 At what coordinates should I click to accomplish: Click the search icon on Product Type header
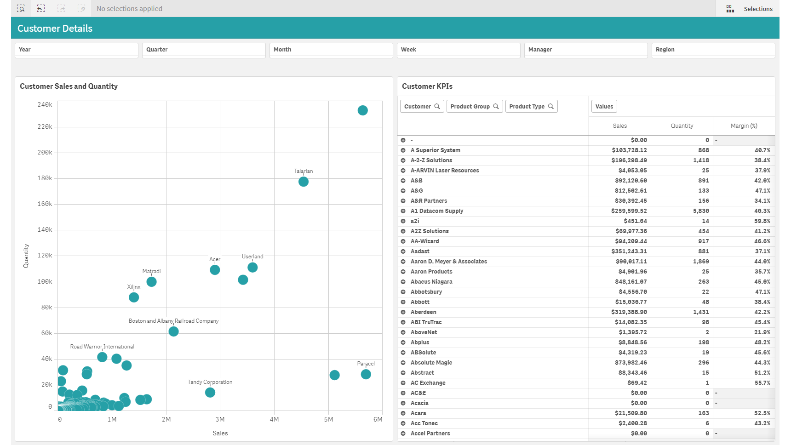tap(551, 106)
